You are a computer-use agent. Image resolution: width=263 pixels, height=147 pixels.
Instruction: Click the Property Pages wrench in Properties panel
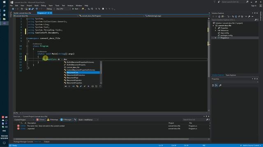(220, 85)
